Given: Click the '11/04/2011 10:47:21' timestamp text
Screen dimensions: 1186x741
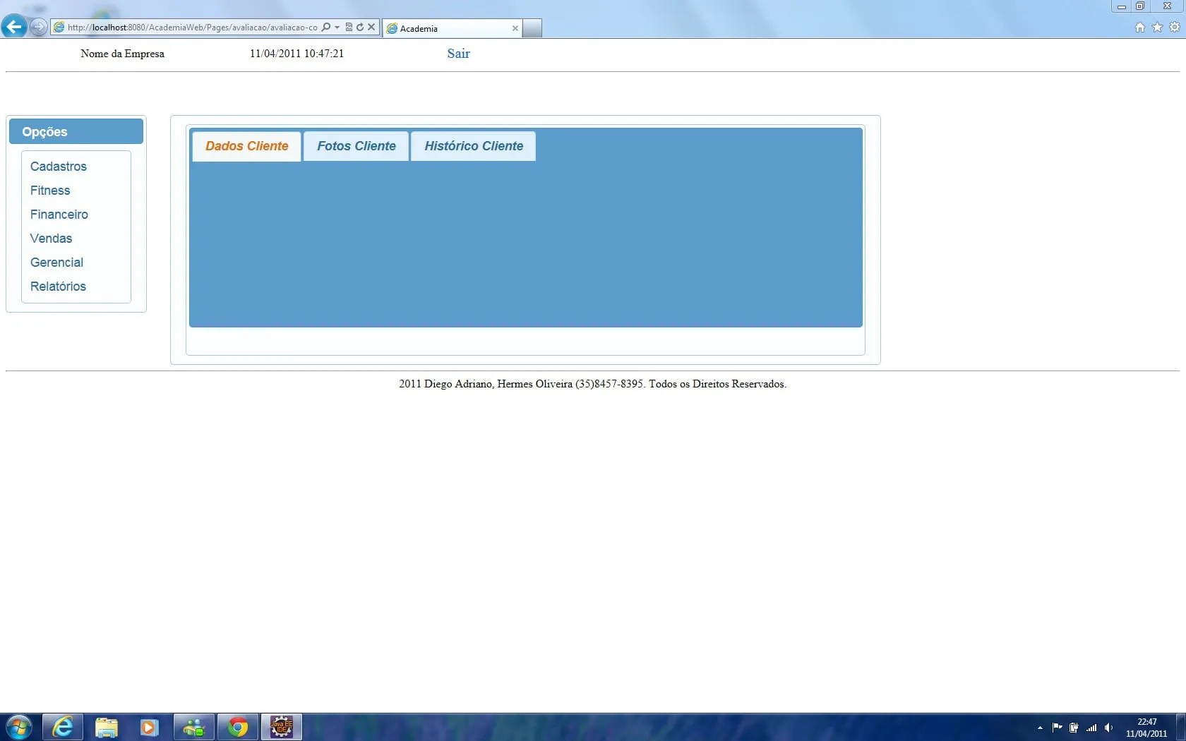Looking at the screenshot, I should pos(296,54).
